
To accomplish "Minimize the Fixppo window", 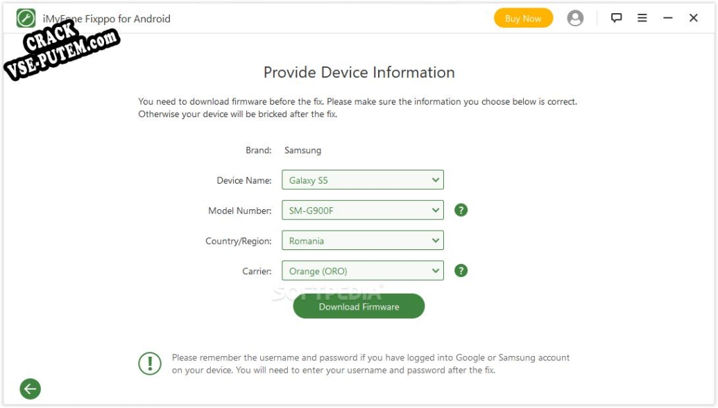I will (x=667, y=18).
